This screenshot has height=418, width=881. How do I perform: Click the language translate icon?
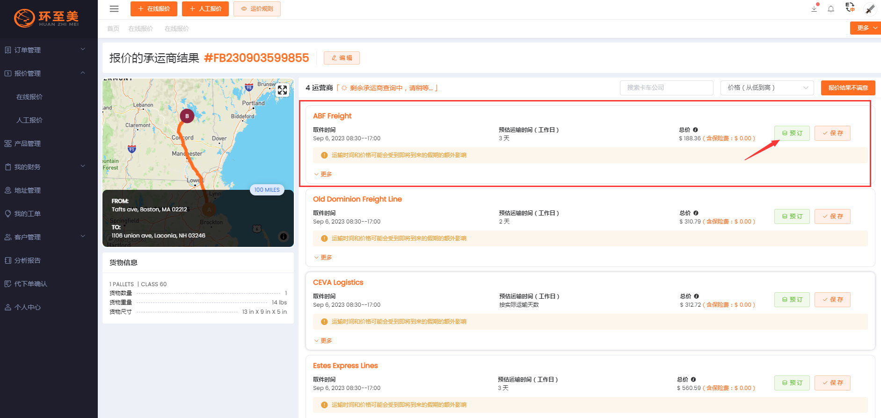850,7
